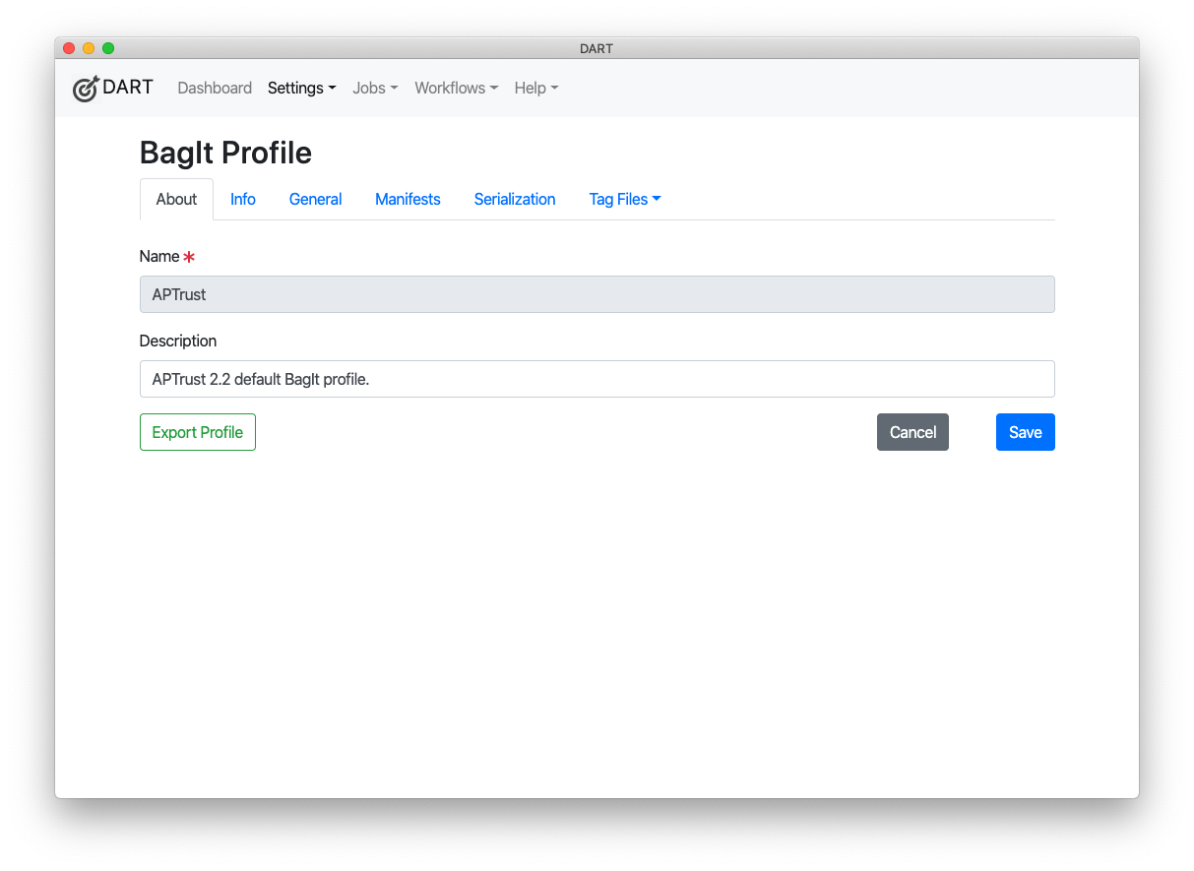
Task: Open the Jobs dropdown menu
Action: [x=375, y=88]
